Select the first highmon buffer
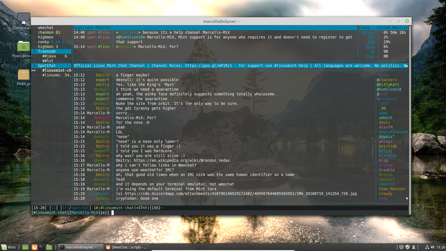 pos(45,37)
